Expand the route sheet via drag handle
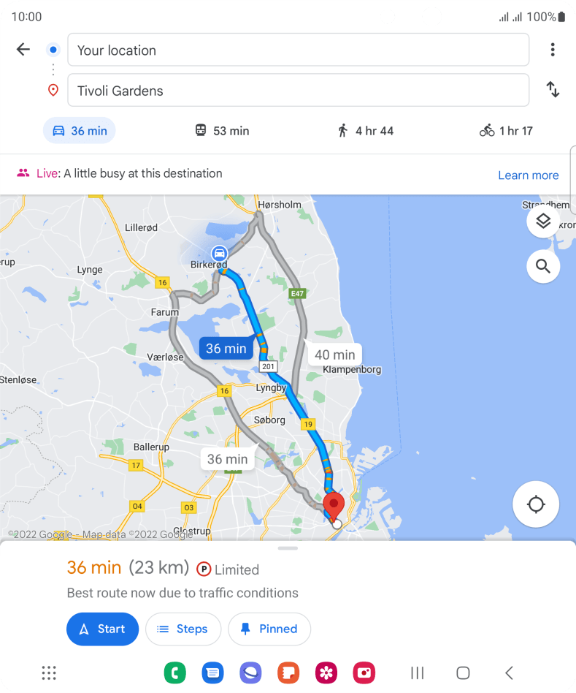This screenshot has height=693, width=576. [x=288, y=548]
